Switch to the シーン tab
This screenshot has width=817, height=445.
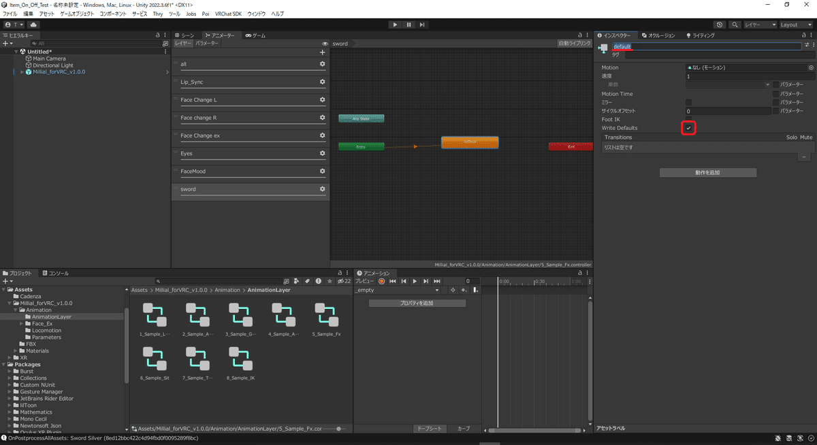[184, 35]
